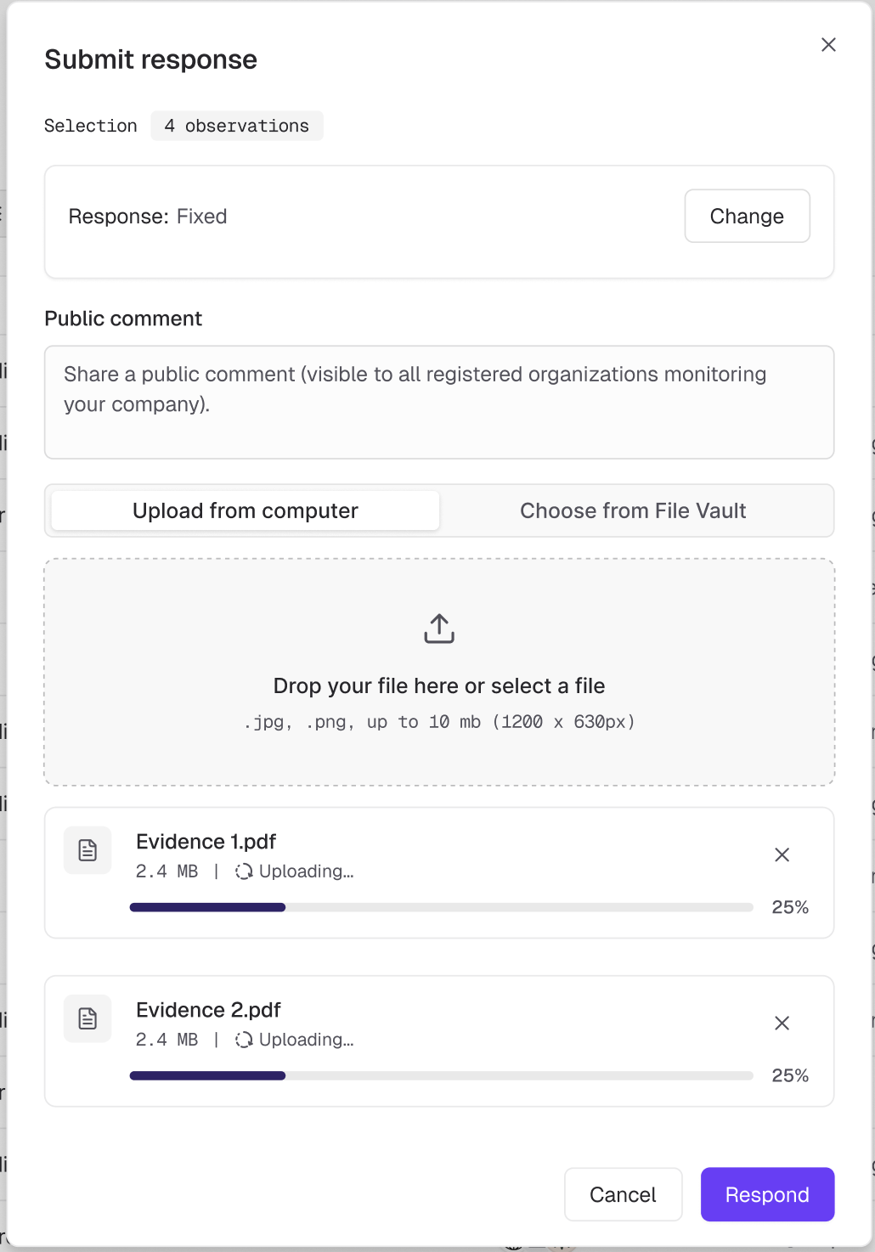Click the 'Response: Fixed' label
The height and width of the screenshot is (1252, 875).
[x=148, y=217]
